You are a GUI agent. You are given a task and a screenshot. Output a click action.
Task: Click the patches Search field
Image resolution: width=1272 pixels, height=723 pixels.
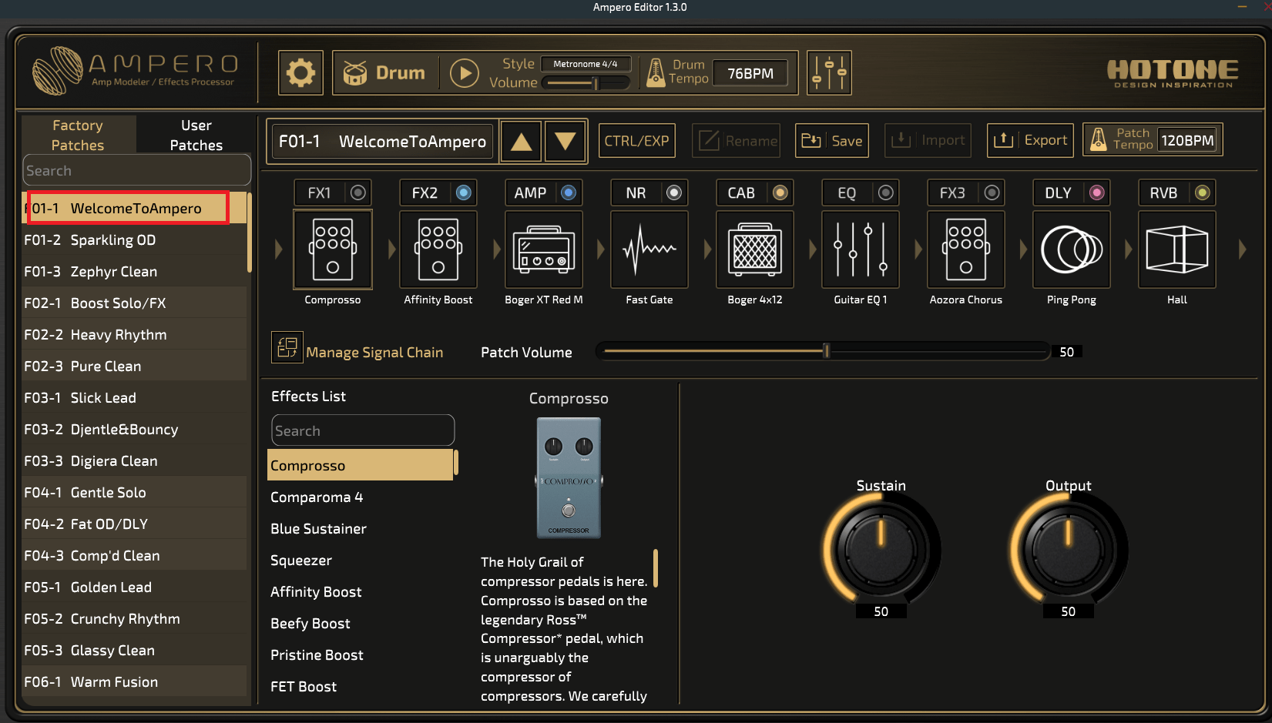(x=136, y=170)
